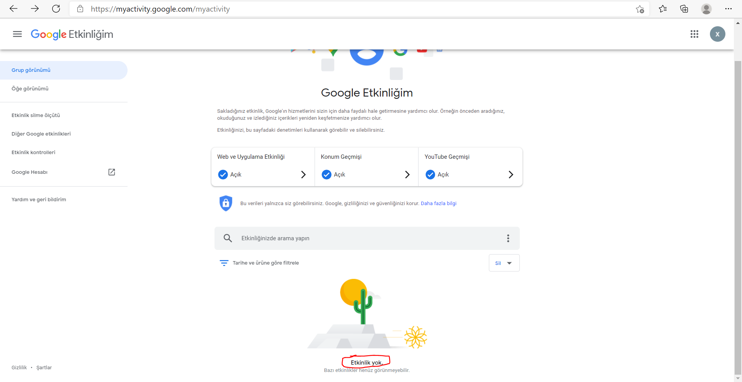Viewport: 742px width, 382px height.
Task: Focus the Etkinliğinizde arama yapın field
Action: coord(367,238)
